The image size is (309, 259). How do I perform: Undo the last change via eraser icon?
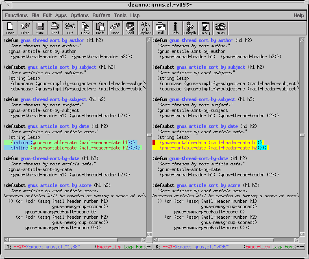[115, 28]
